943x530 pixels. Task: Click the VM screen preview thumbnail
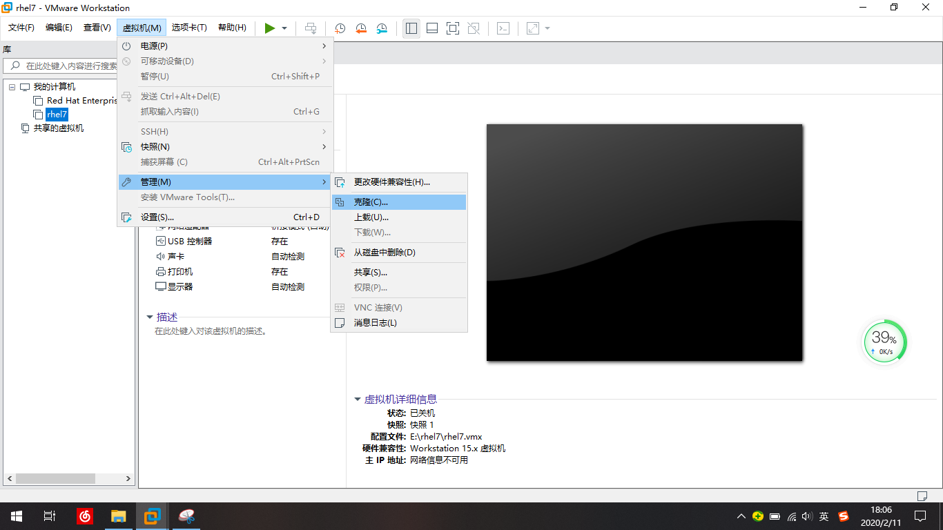pyautogui.click(x=644, y=242)
